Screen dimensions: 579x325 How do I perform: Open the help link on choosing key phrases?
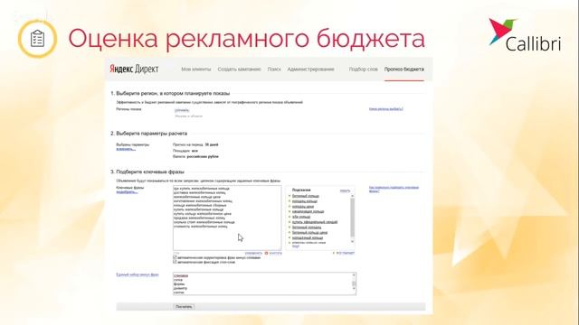394,189
